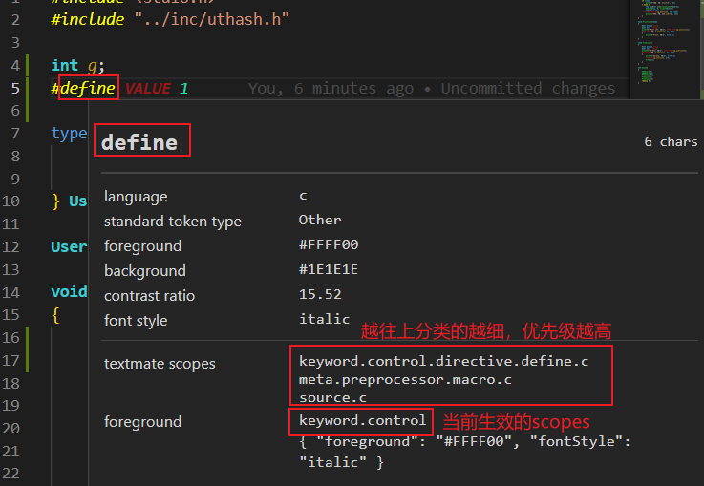Click the "contrast ratio" label
The image size is (704, 486).
[x=150, y=296]
